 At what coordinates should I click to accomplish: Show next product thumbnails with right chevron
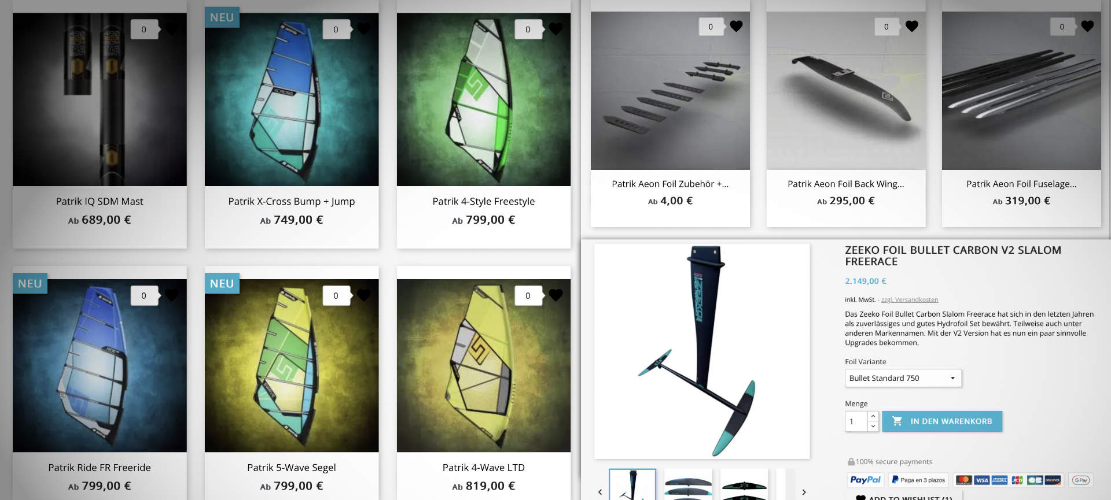(804, 492)
